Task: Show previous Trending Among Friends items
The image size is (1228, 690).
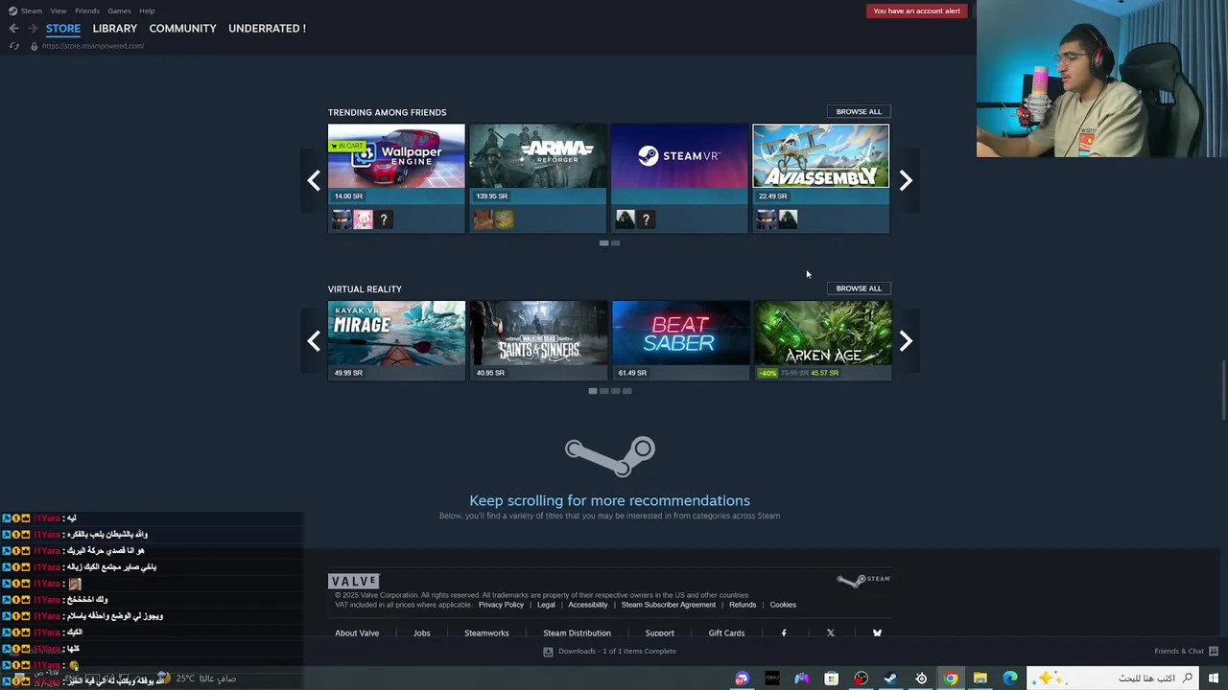Action: coord(314,180)
